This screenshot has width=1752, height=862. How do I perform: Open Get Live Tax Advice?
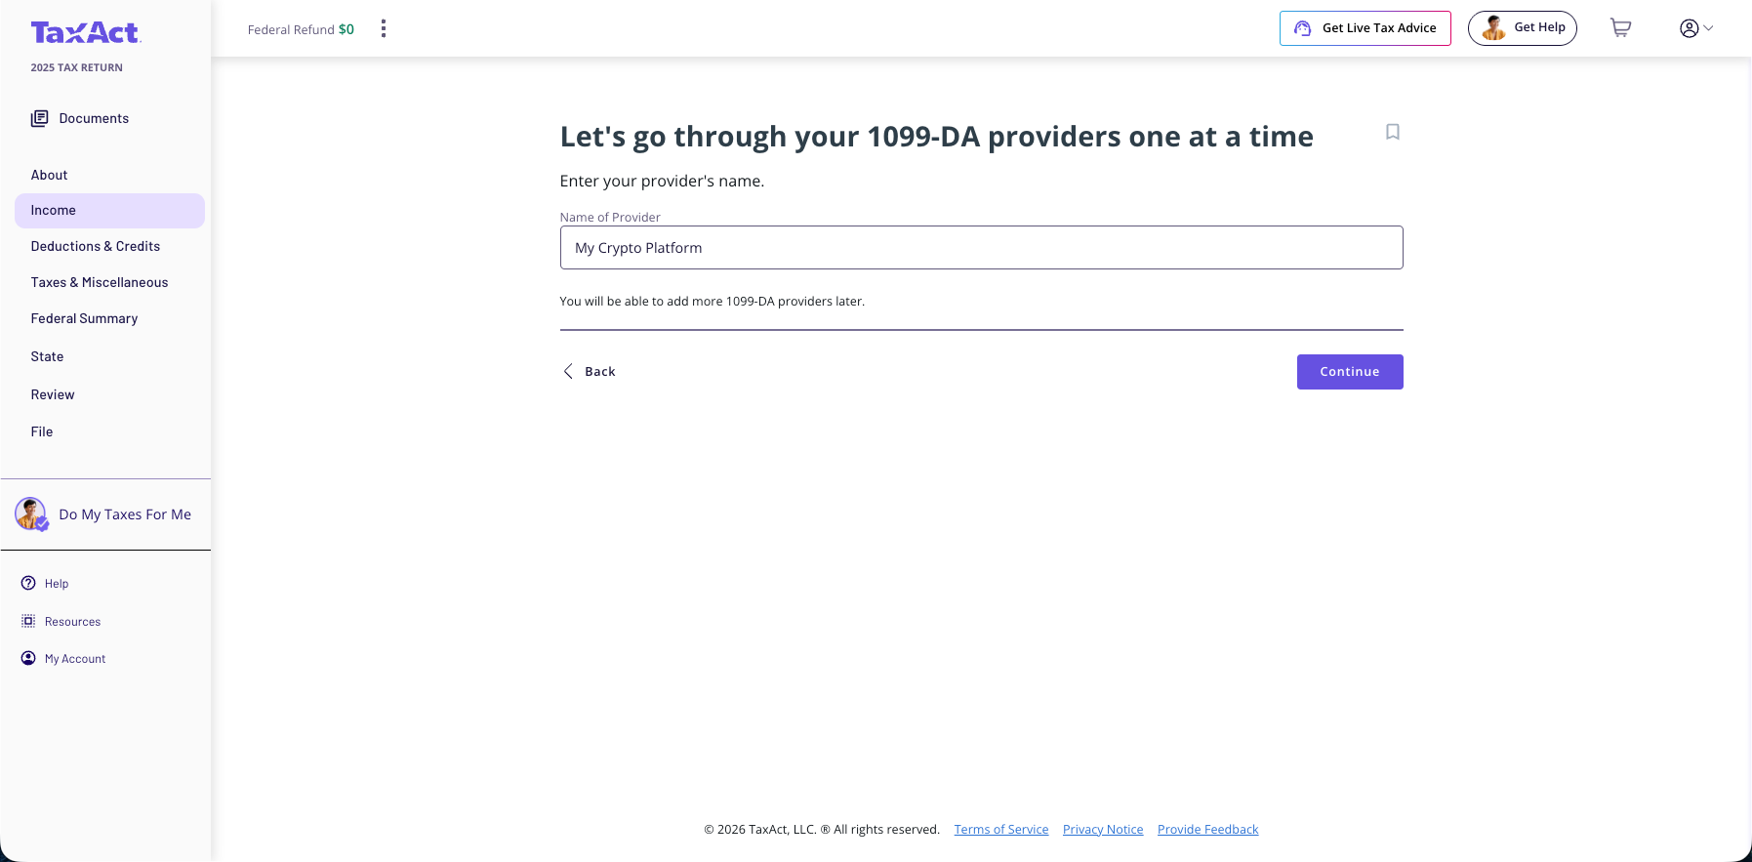[x=1365, y=28]
